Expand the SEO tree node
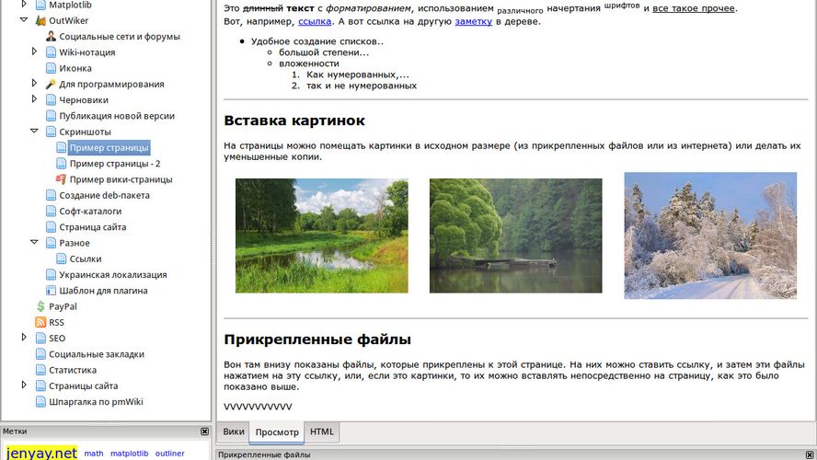This screenshot has width=817, height=460. pyautogui.click(x=24, y=338)
